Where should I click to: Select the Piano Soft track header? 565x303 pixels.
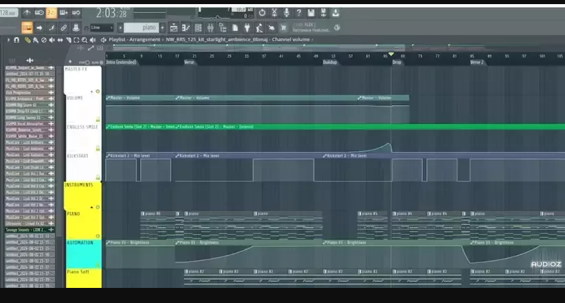[83, 278]
